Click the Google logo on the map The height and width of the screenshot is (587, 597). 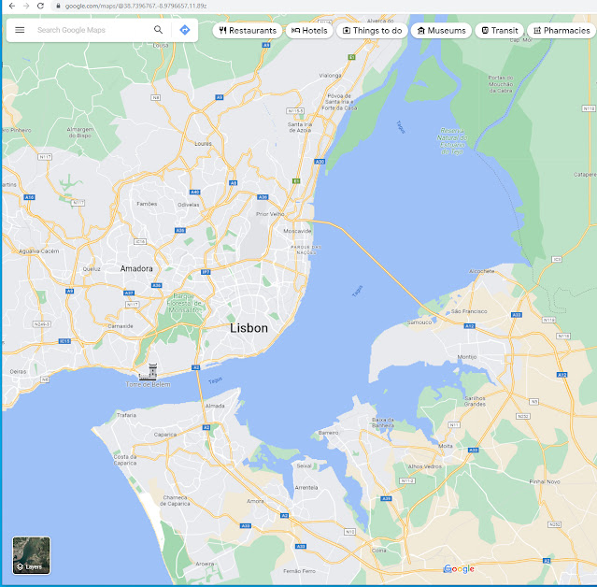tap(459, 569)
